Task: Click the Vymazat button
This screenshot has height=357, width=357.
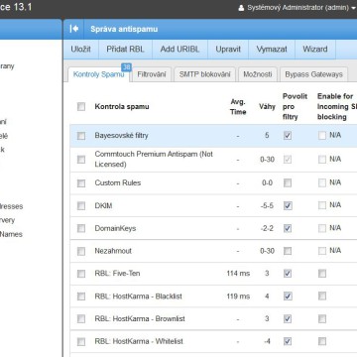Action: pyautogui.click(x=272, y=50)
